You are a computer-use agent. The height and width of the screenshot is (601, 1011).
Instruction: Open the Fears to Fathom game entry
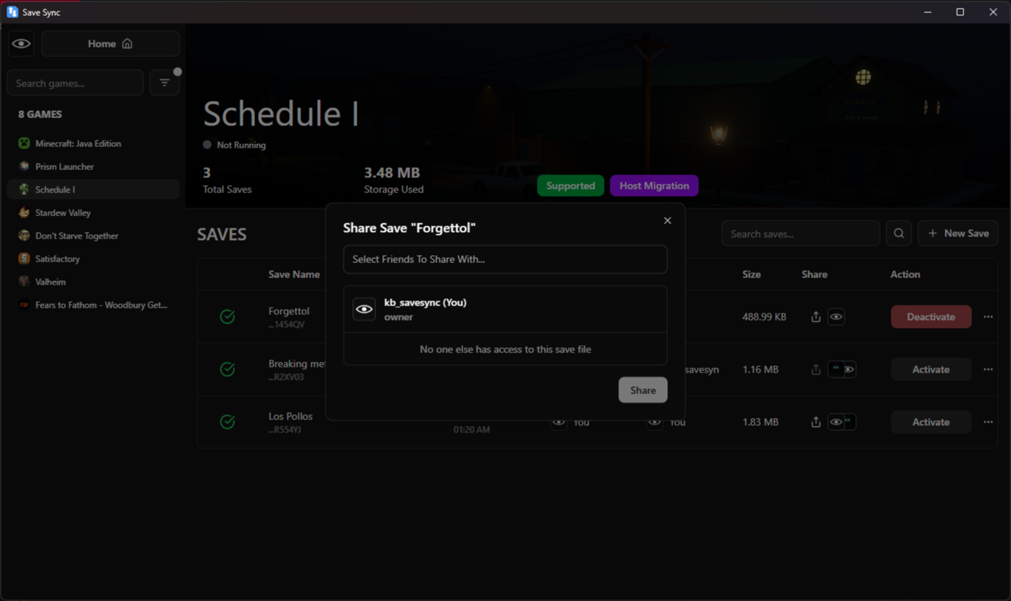[93, 305]
